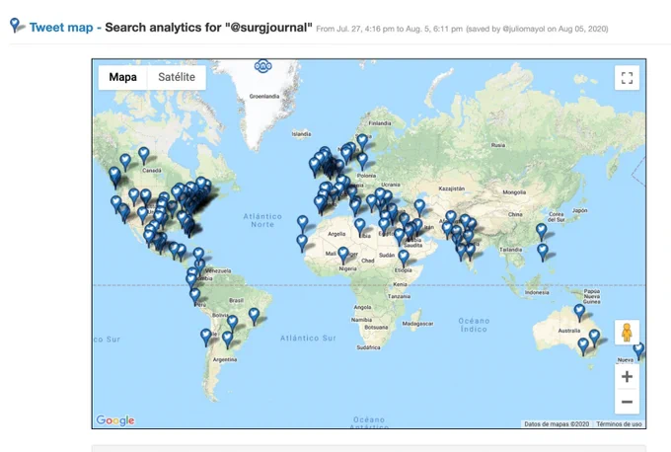Click the Mongolia map label
671x452 pixels.
coord(514,192)
